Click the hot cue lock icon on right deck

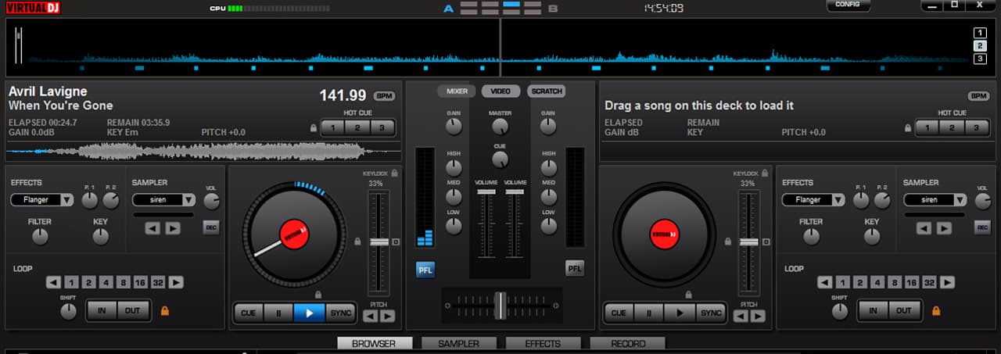coord(907,127)
